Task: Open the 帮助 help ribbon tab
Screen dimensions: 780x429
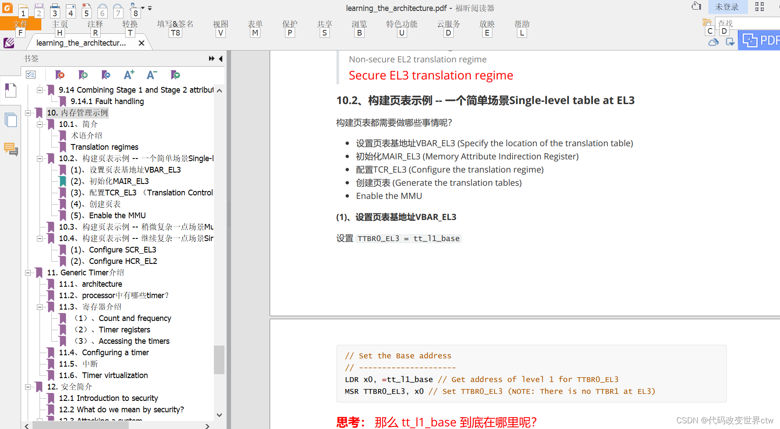Action: tap(522, 24)
